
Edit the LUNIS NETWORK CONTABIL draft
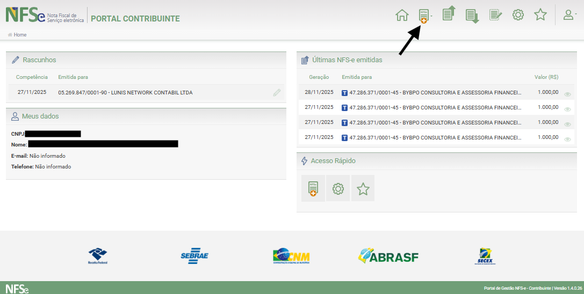coord(277,92)
